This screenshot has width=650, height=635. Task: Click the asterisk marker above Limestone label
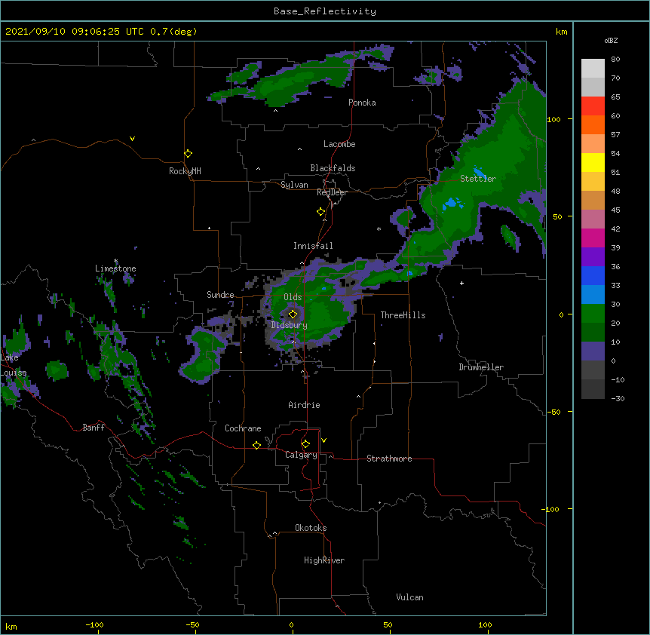(x=115, y=261)
